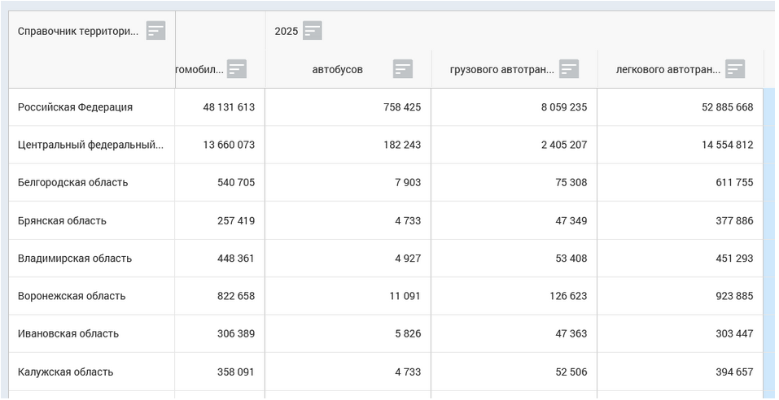Click cell value 451 293

click(735, 259)
